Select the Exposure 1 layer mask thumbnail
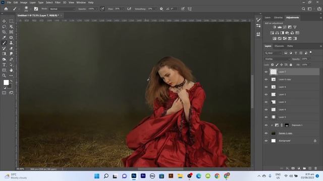This screenshot has height=181, width=323. point(287,125)
